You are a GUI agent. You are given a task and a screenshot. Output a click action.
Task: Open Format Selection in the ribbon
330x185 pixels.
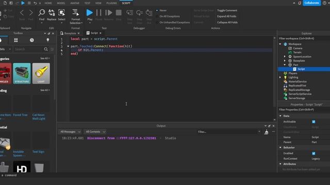coord(76,16)
